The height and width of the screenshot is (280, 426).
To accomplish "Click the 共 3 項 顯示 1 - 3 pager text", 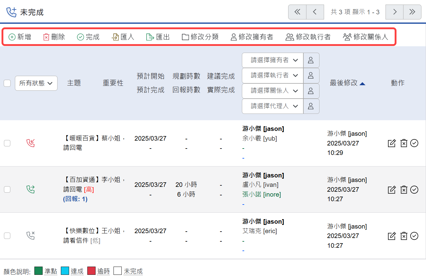I will pyautogui.click(x=355, y=12).
